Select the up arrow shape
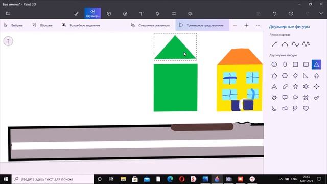This screenshot has width=327, height=184. pyautogui.click(x=316, y=76)
